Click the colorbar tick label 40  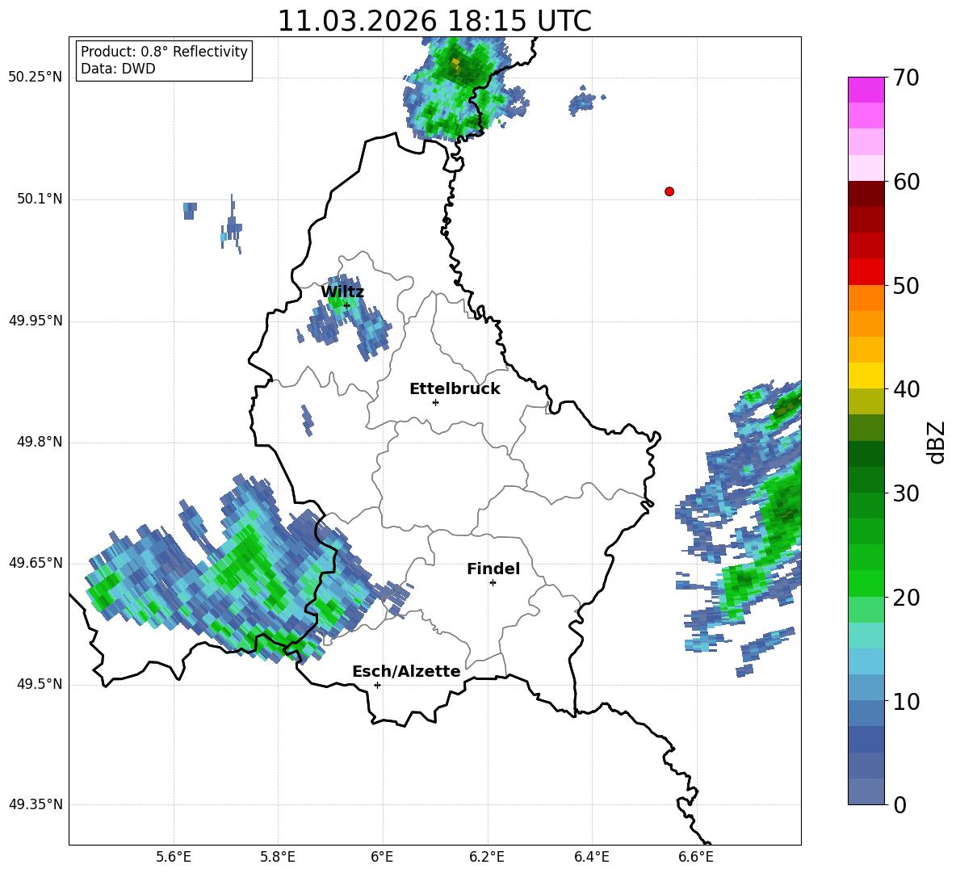[x=907, y=389]
